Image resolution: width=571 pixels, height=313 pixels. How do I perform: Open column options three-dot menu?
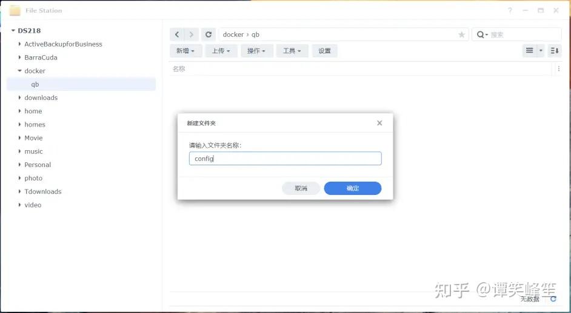[x=559, y=68]
